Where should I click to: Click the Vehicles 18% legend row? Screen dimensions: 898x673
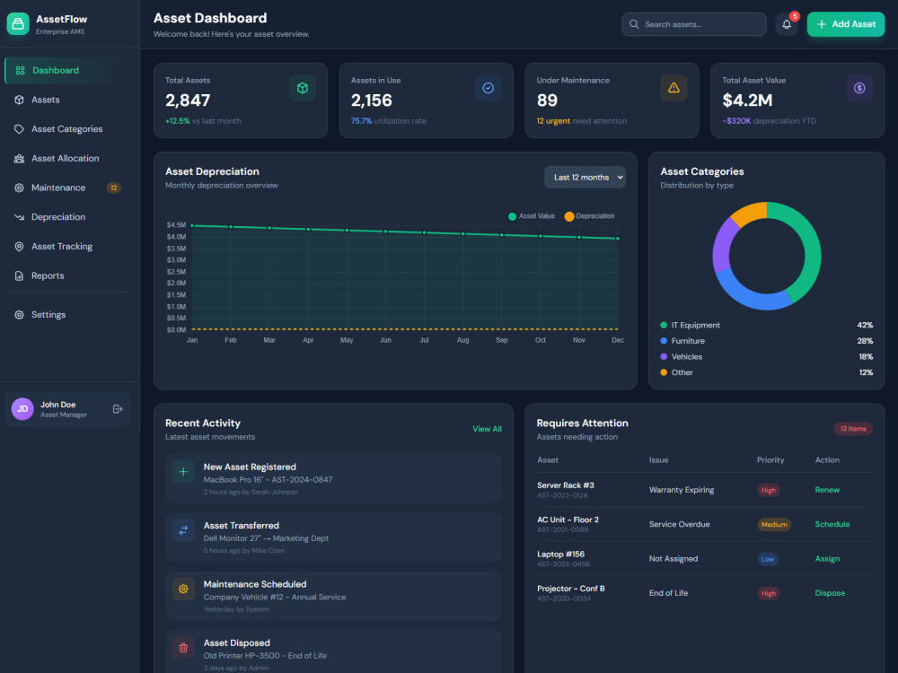tap(766, 356)
